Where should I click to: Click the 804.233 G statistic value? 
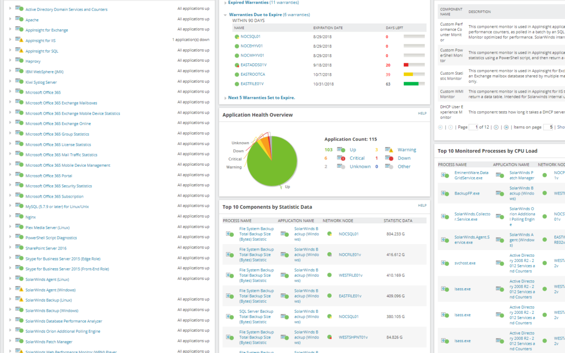tap(395, 234)
